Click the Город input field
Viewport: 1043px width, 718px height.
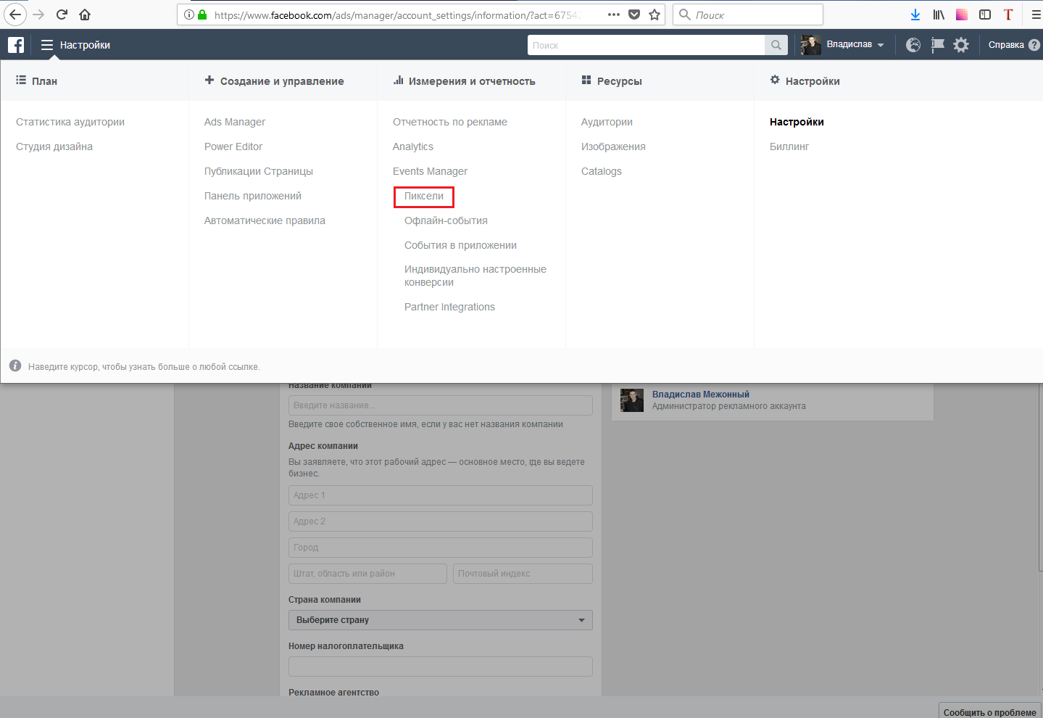pyautogui.click(x=441, y=548)
